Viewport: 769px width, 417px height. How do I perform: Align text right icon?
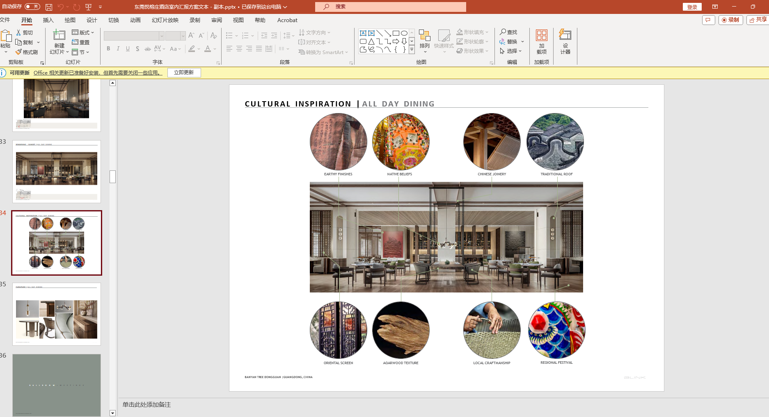[x=249, y=49]
